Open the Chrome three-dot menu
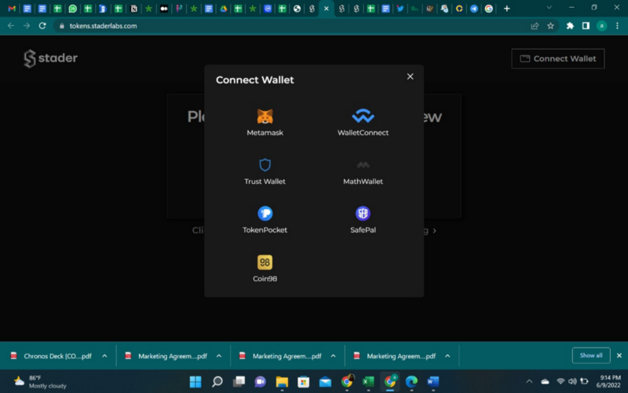 coord(617,26)
